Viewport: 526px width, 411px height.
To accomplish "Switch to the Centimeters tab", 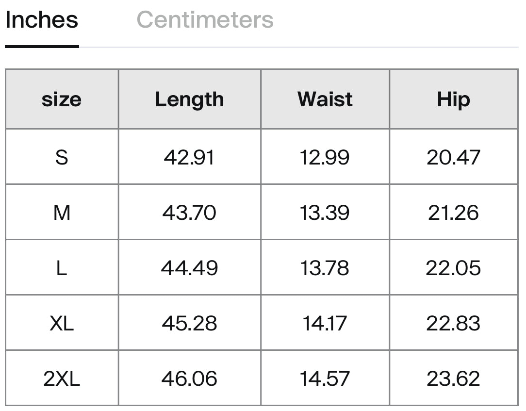I will (x=205, y=20).
